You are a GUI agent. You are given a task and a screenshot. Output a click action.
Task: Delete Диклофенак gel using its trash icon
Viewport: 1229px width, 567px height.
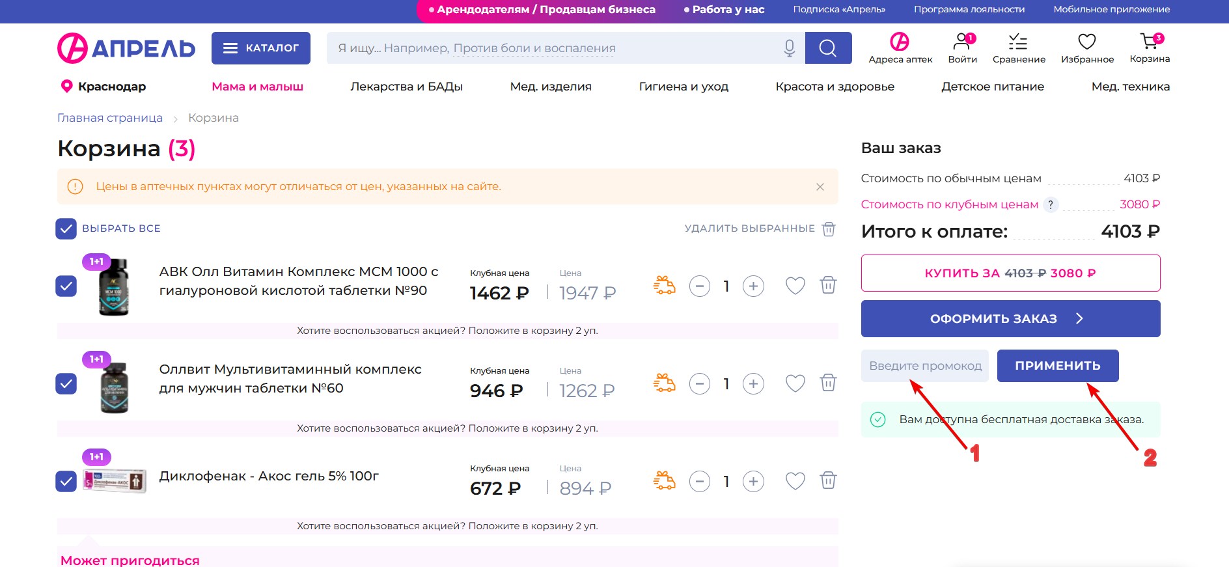pyautogui.click(x=828, y=481)
